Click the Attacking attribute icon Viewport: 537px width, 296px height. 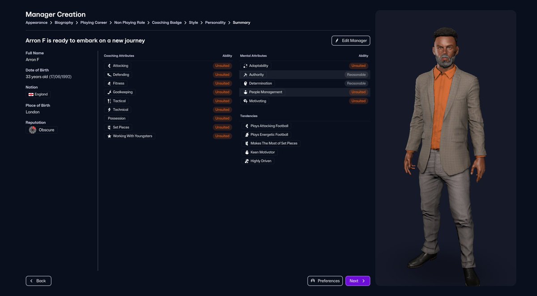109,66
